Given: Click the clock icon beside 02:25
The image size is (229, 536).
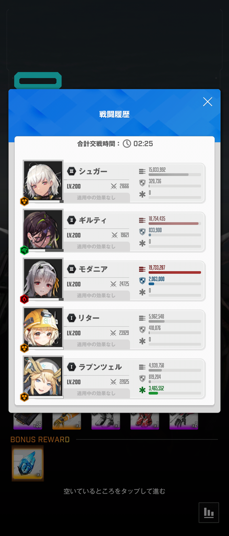Looking at the screenshot, I should (127, 144).
